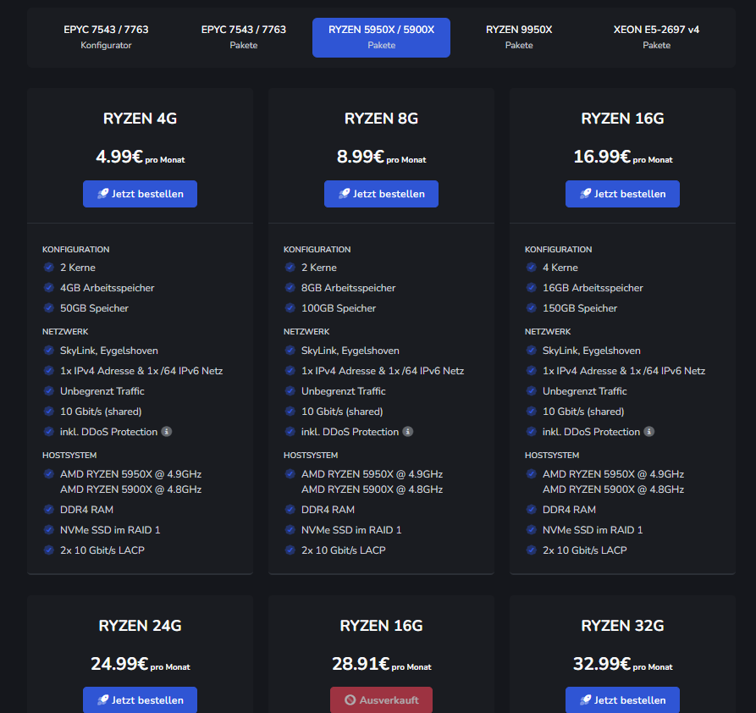Screen dimensions: 756x713
Task: Click the 4GB Arbeitsspeicher text
Action: tap(107, 288)
